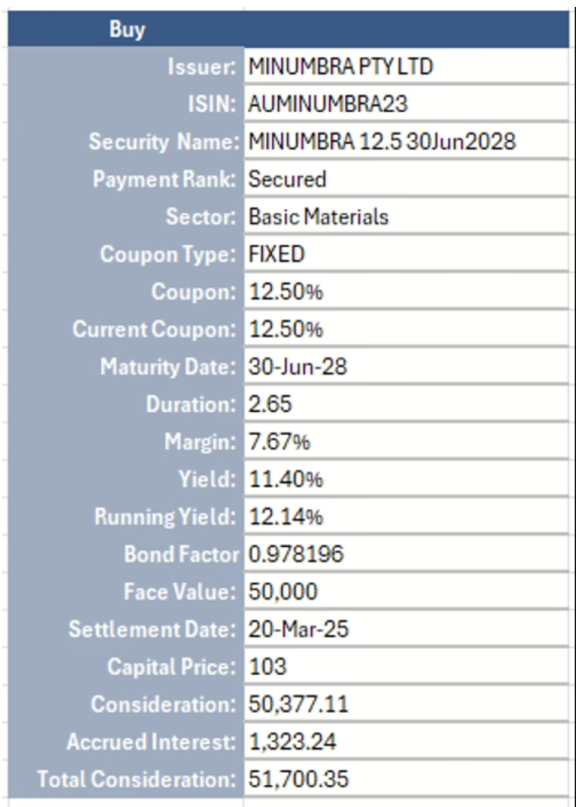
Task: Select the Capital Price value 103
Action: [x=267, y=667]
